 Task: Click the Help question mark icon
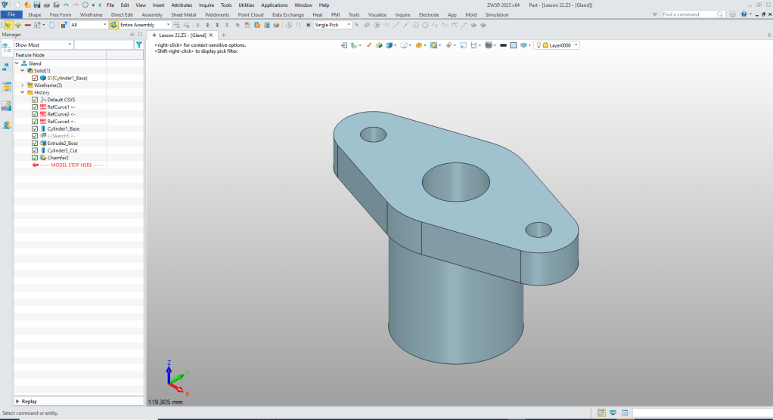[x=743, y=14]
